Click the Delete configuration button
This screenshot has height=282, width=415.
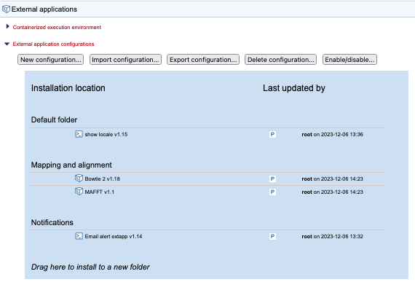click(280, 60)
